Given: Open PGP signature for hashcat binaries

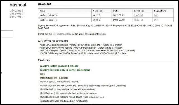Looking at the screenshot, I should point(156,15).
